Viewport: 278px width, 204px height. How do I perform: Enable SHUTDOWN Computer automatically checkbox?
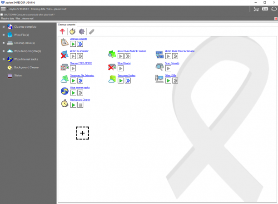tap(2, 15)
